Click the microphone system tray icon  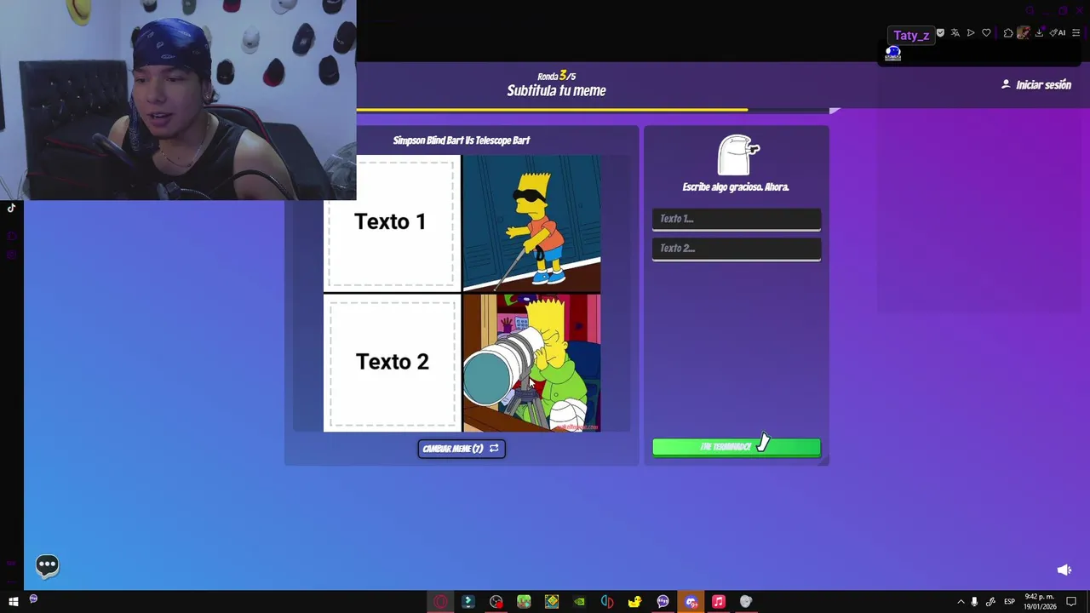(x=974, y=602)
